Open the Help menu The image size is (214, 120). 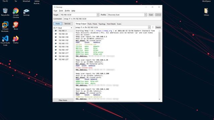[73, 11]
